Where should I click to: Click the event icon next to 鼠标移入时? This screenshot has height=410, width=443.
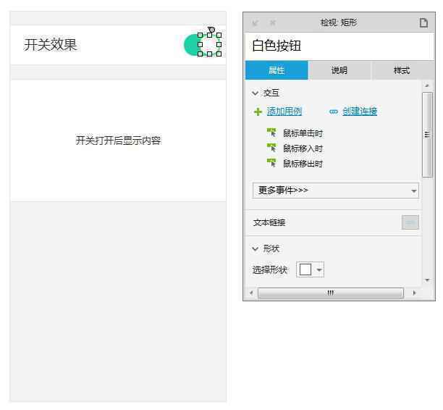[271, 148]
